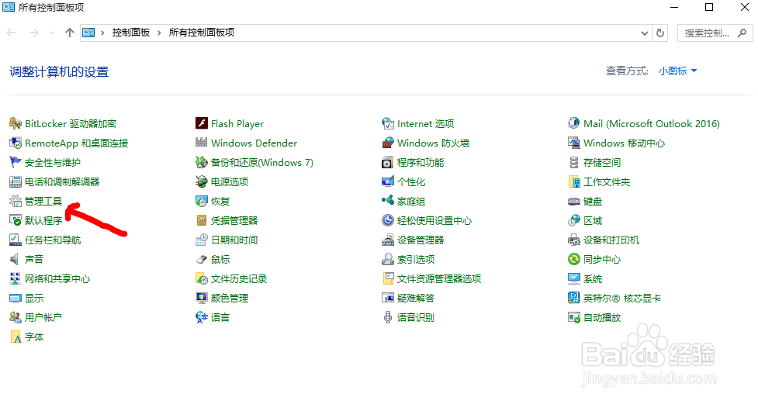Open 区域 link

[x=593, y=220]
